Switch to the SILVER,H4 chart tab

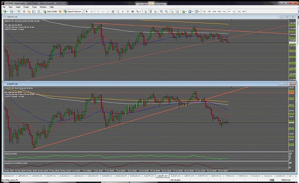pyautogui.click(x=280, y=176)
